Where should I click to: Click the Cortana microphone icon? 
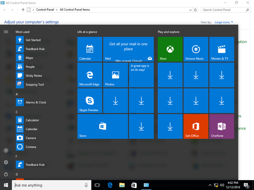(86, 185)
